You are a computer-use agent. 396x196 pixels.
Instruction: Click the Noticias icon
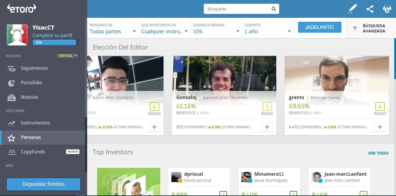(x=11, y=98)
